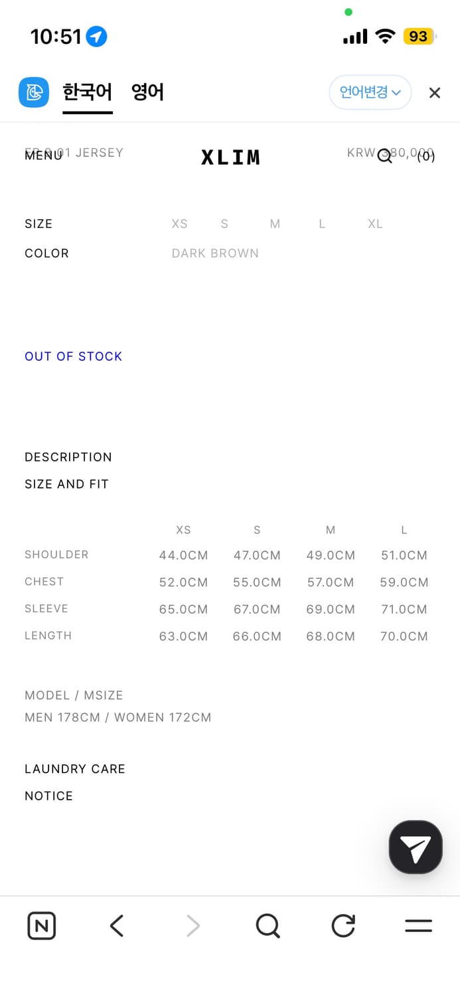Open the browser hamburger menu
This screenshot has height=997, width=460.
click(418, 926)
